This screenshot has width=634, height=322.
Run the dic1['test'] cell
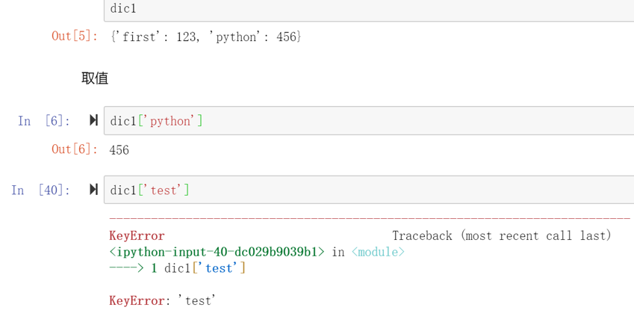93,190
